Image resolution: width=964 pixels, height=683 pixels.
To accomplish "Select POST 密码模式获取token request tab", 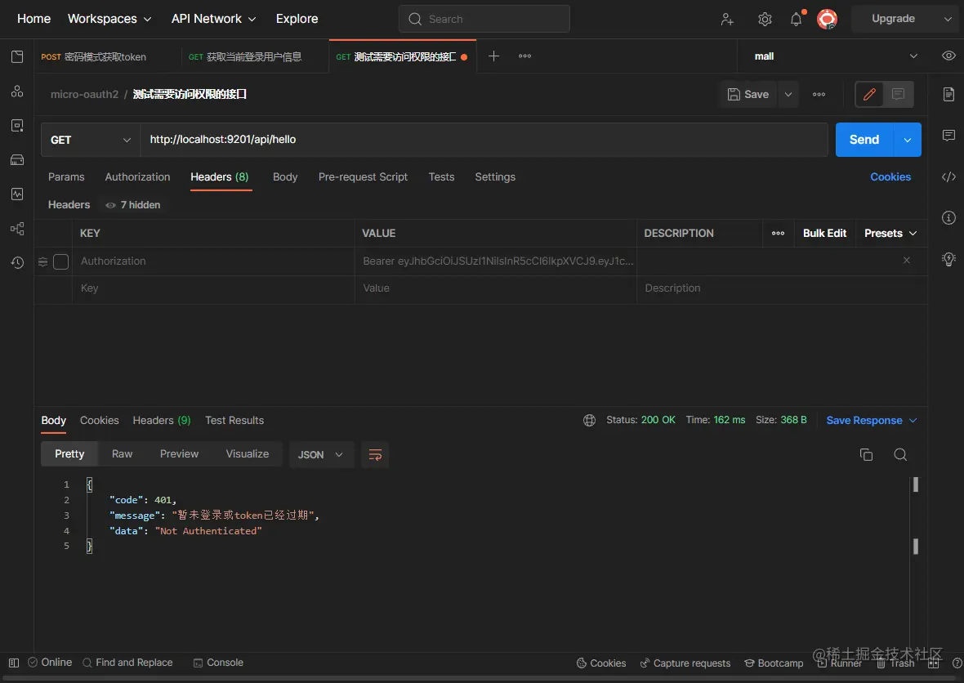I will pos(108,56).
